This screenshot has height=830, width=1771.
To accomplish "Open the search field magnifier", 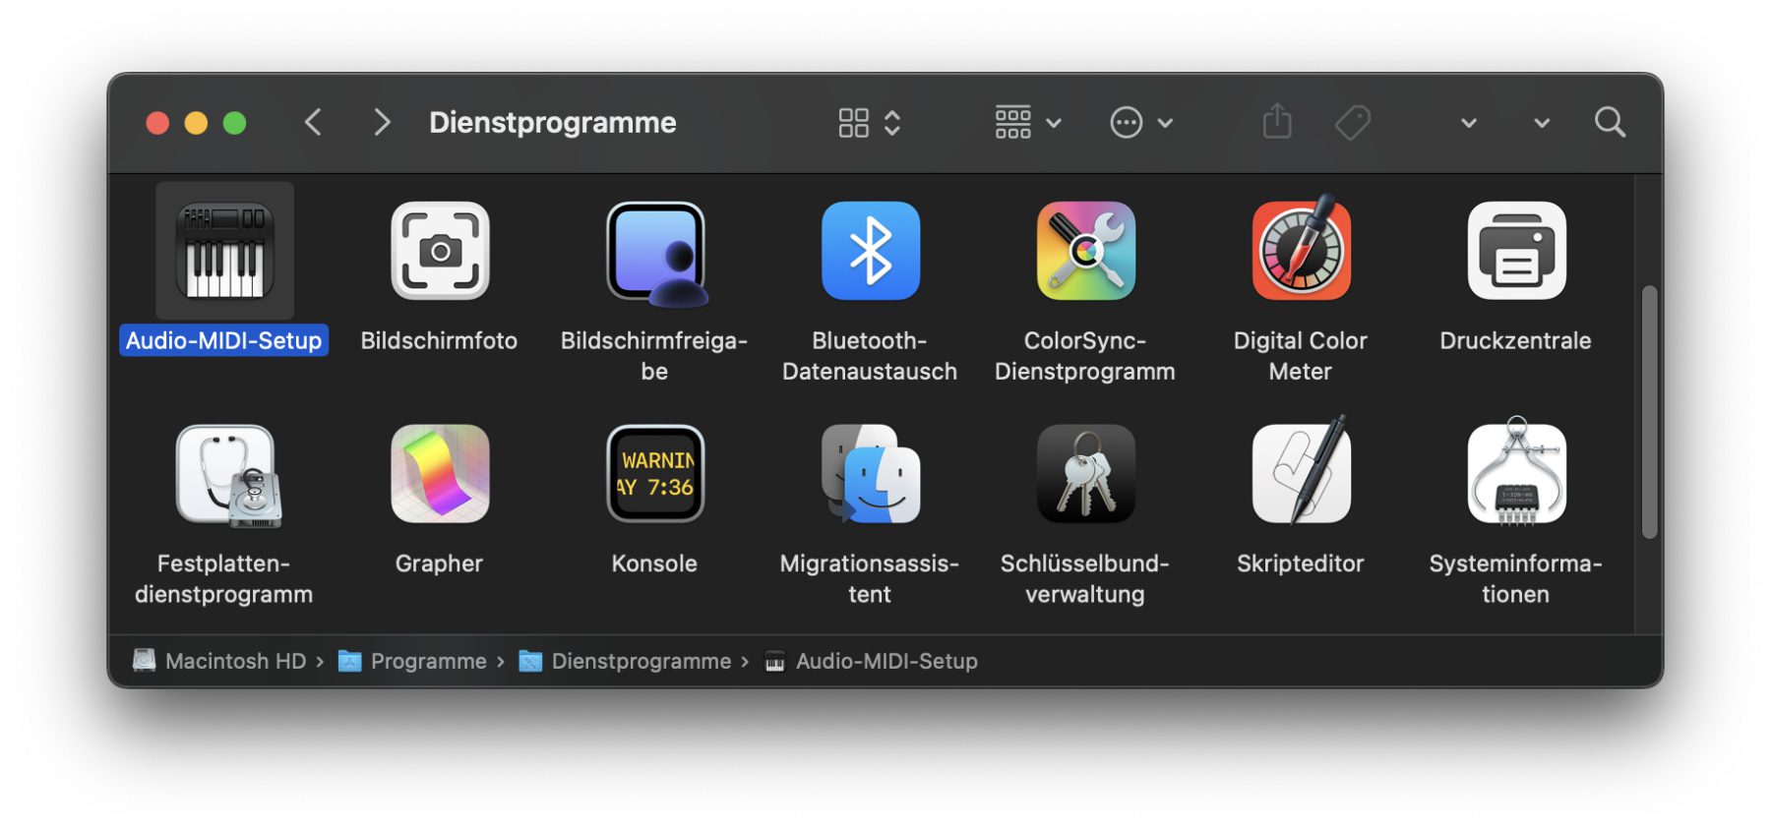I will pos(1610,123).
